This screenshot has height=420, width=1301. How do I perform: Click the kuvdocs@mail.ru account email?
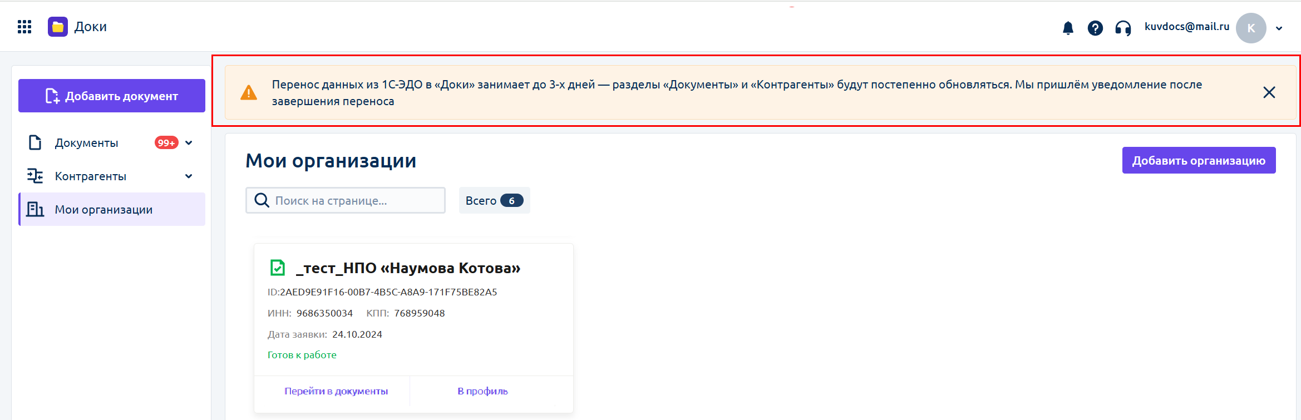click(1187, 26)
